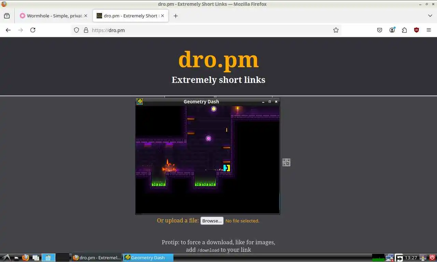Viewport: 437px width, 262px height.
Task: Switch to the dro.pm taskbar window button
Action: click(97, 258)
